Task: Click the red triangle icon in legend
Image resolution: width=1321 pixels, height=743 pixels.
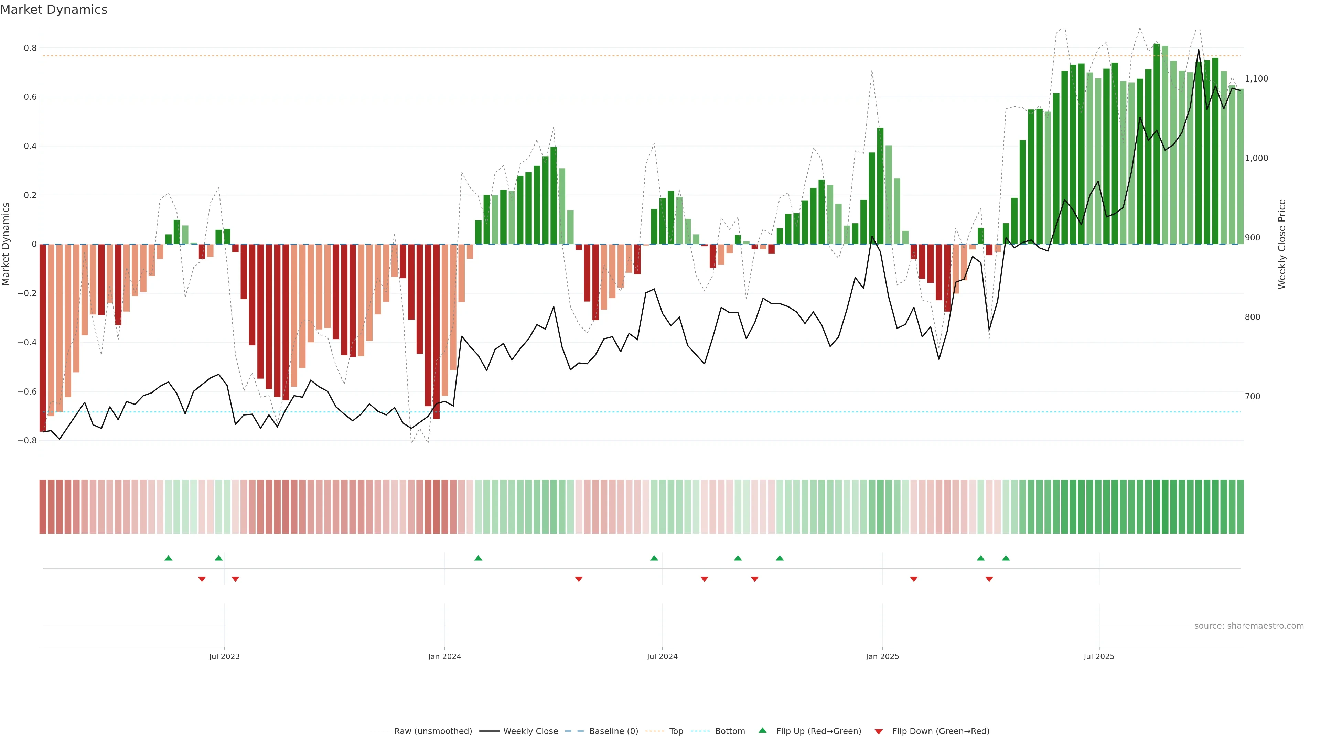Action: click(879, 731)
